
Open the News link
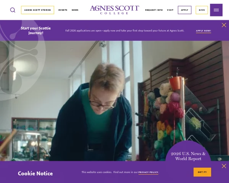75,10
